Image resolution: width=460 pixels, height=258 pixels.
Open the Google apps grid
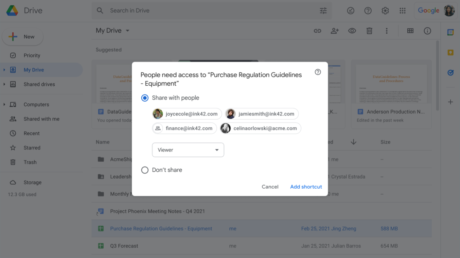pyautogui.click(x=403, y=11)
